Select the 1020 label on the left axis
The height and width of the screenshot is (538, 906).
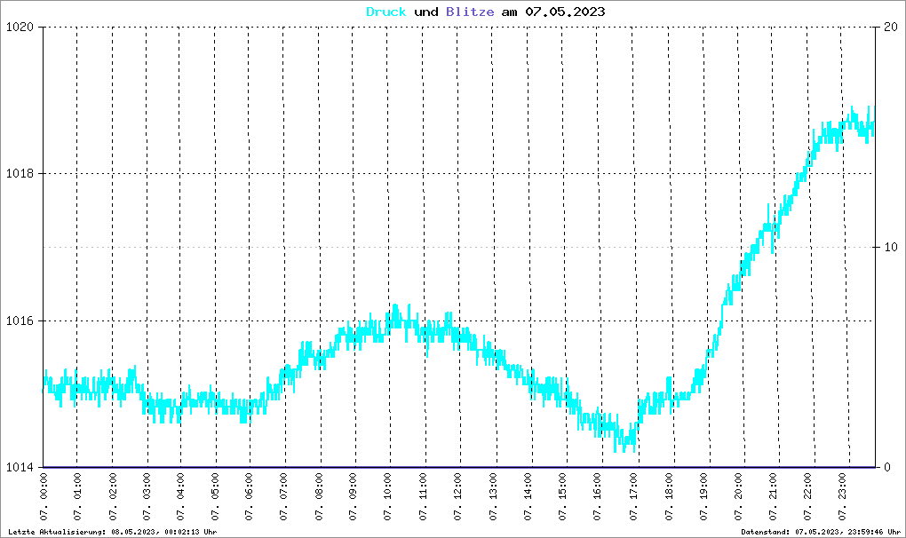19,27
